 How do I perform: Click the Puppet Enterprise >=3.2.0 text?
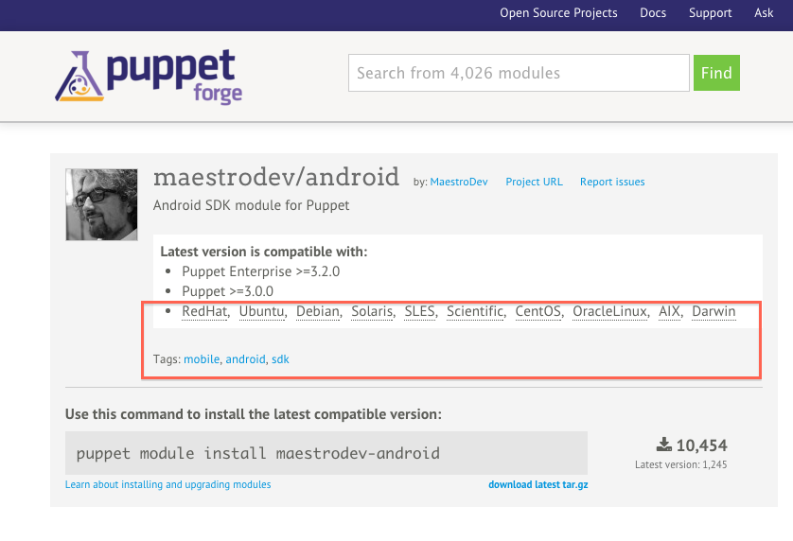260,271
